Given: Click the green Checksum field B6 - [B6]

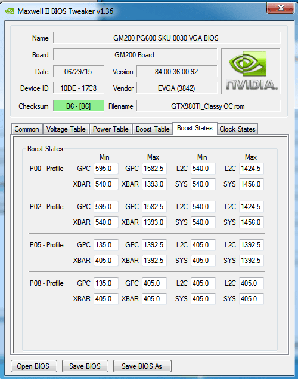Looking at the screenshot, I should 78,106.
